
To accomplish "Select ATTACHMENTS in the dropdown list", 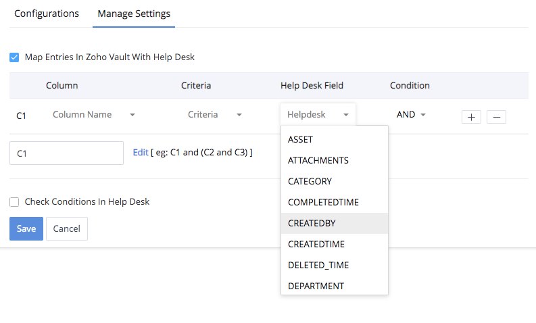I will pos(318,160).
